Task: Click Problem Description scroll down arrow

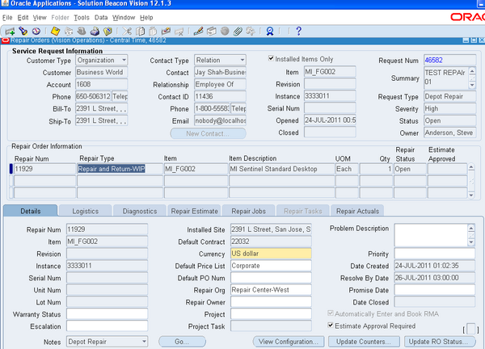Action: [x=471, y=242]
